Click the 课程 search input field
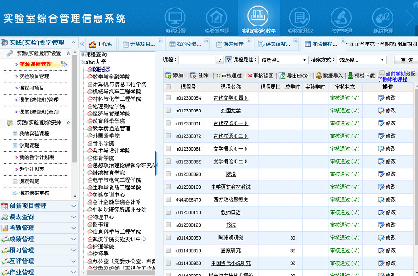This screenshot has width=418, height=276. tap(197, 60)
